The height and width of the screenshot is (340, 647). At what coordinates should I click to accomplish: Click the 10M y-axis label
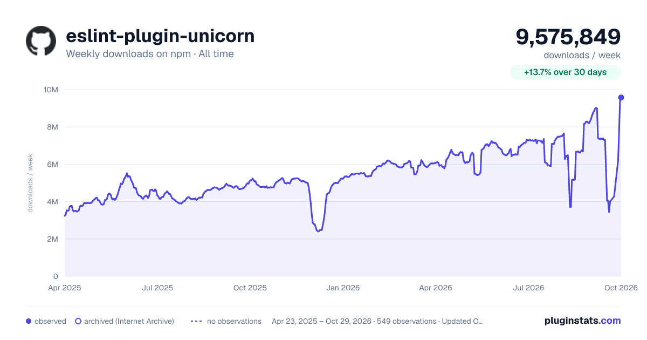[x=51, y=90]
